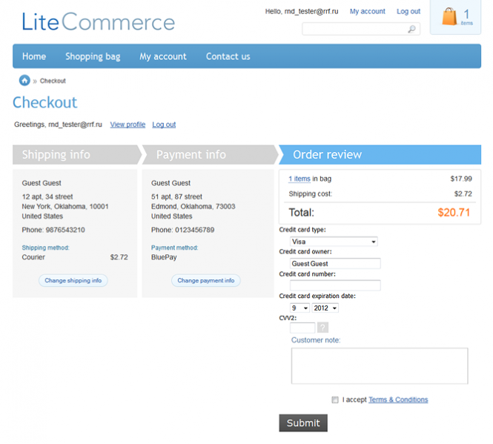Click the BluePay payment method text

164,257
